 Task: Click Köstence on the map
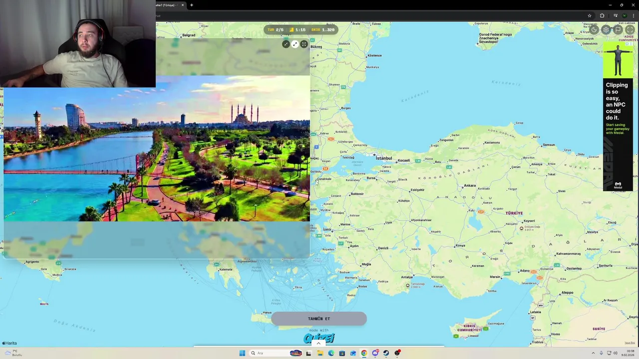[374, 55]
